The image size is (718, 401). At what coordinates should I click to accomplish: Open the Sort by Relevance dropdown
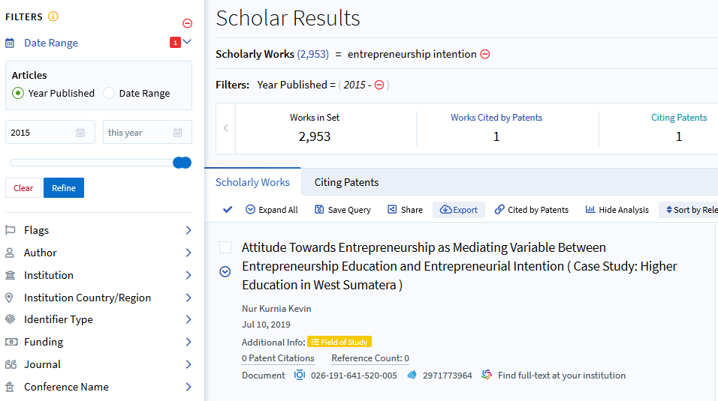click(x=687, y=210)
